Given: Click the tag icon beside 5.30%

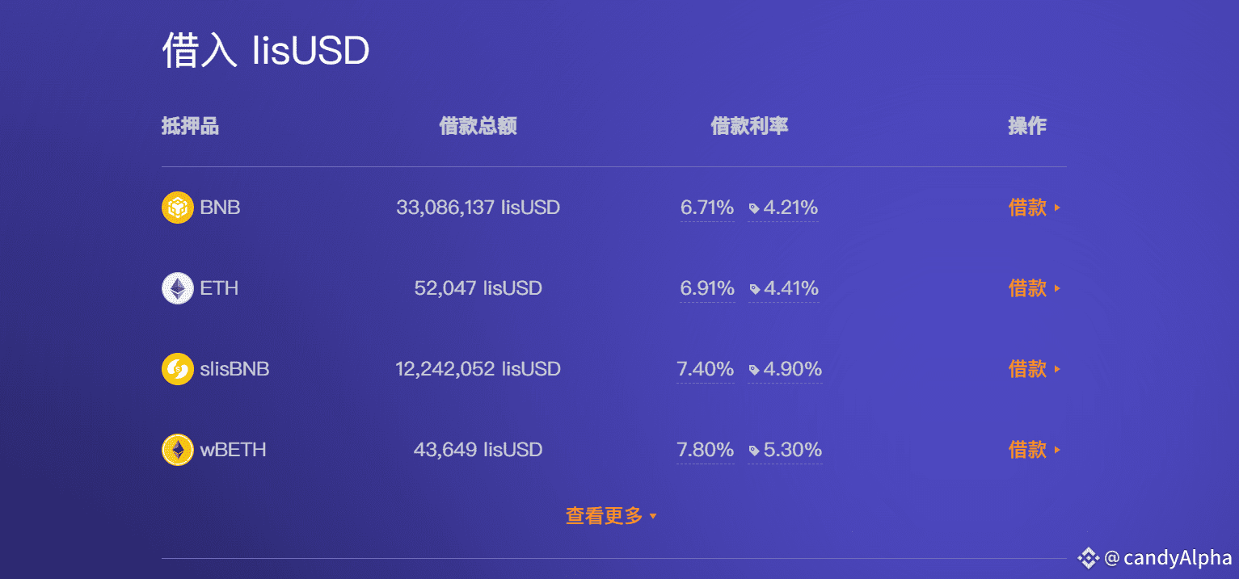Looking at the screenshot, I should coord(754,451).
